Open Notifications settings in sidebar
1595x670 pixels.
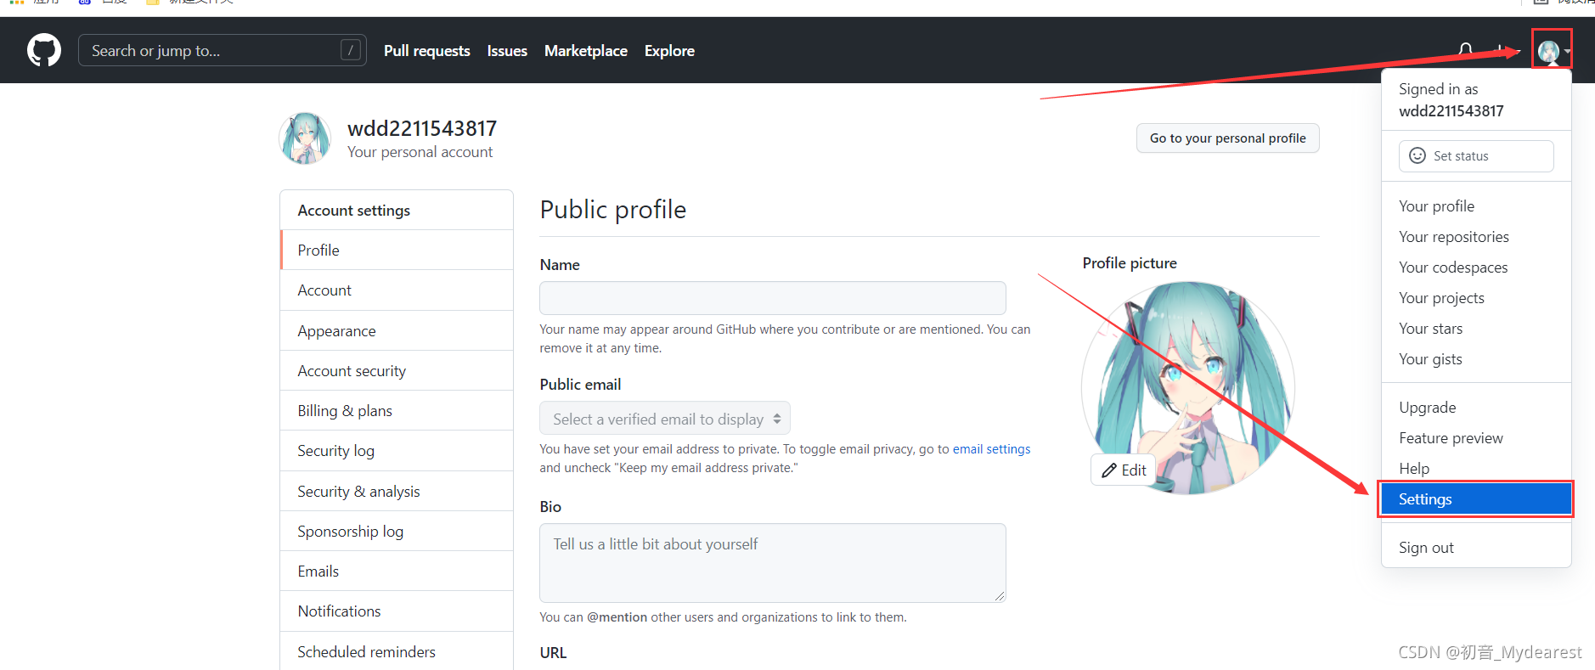click(397, 611)
